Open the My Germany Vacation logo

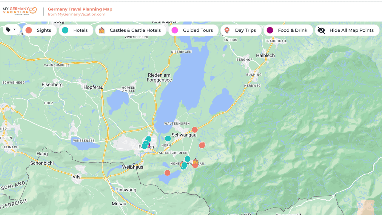[20, 11]
